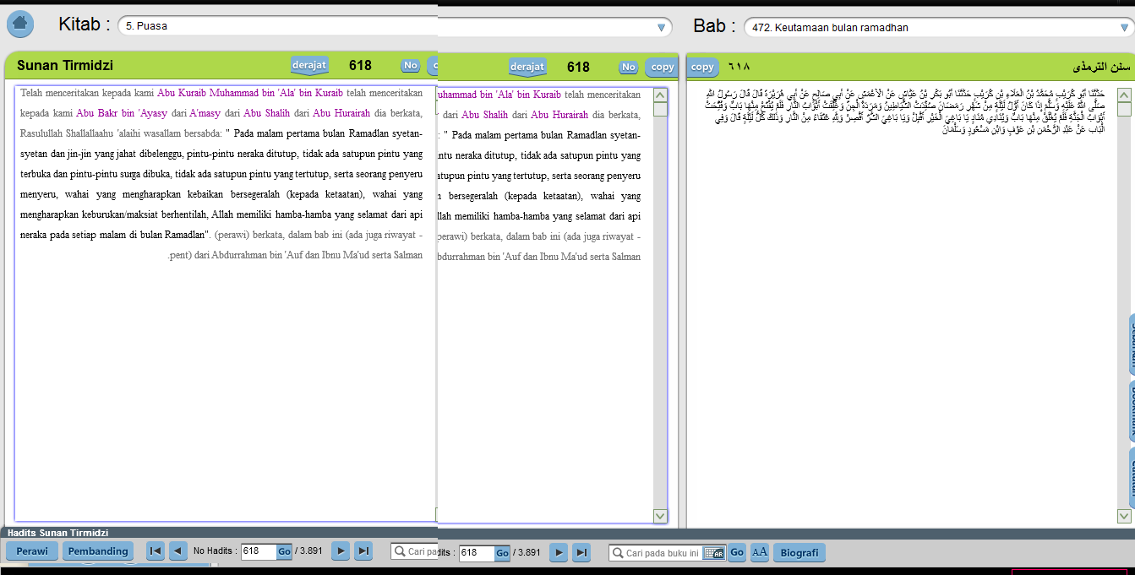1135x575 pixels.
Task: Open narrator A'masy link
Action: [207, 113]
